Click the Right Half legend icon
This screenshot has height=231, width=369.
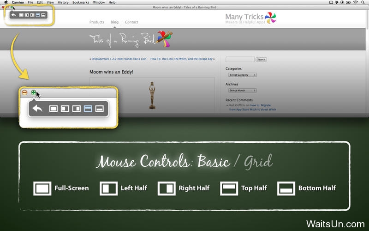[167, 188]
